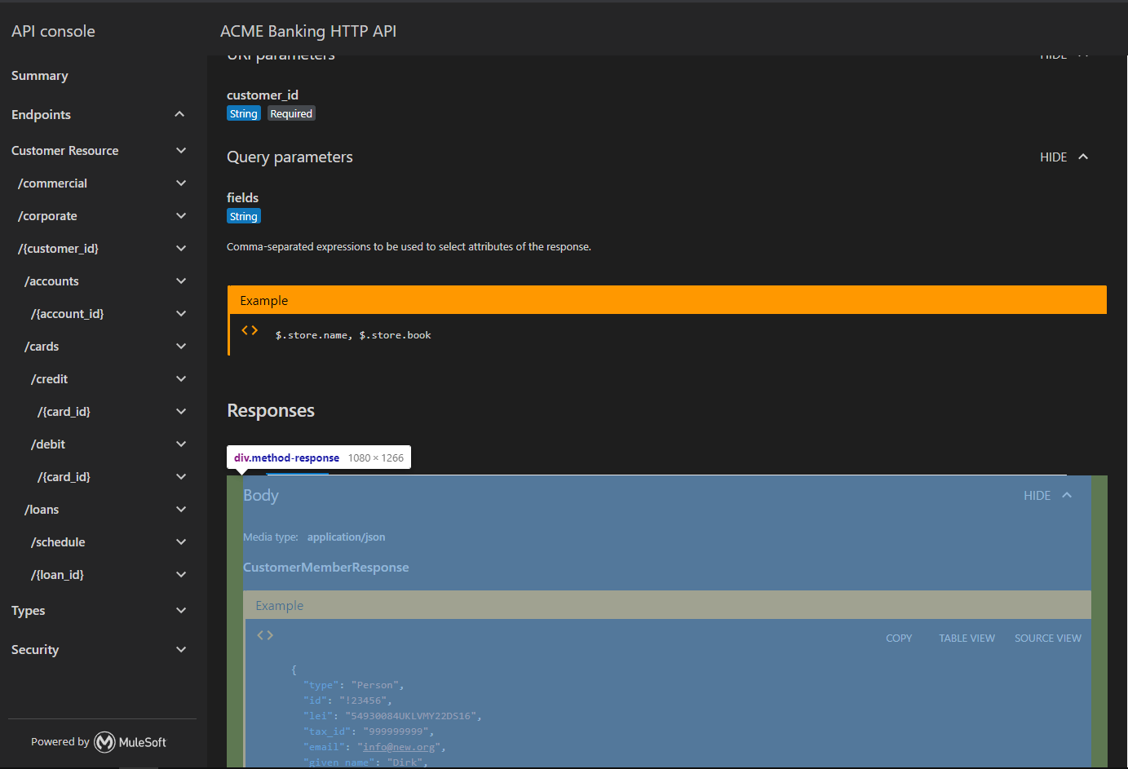
Task: Click code icon in fields example
Action: coord(250,330)
